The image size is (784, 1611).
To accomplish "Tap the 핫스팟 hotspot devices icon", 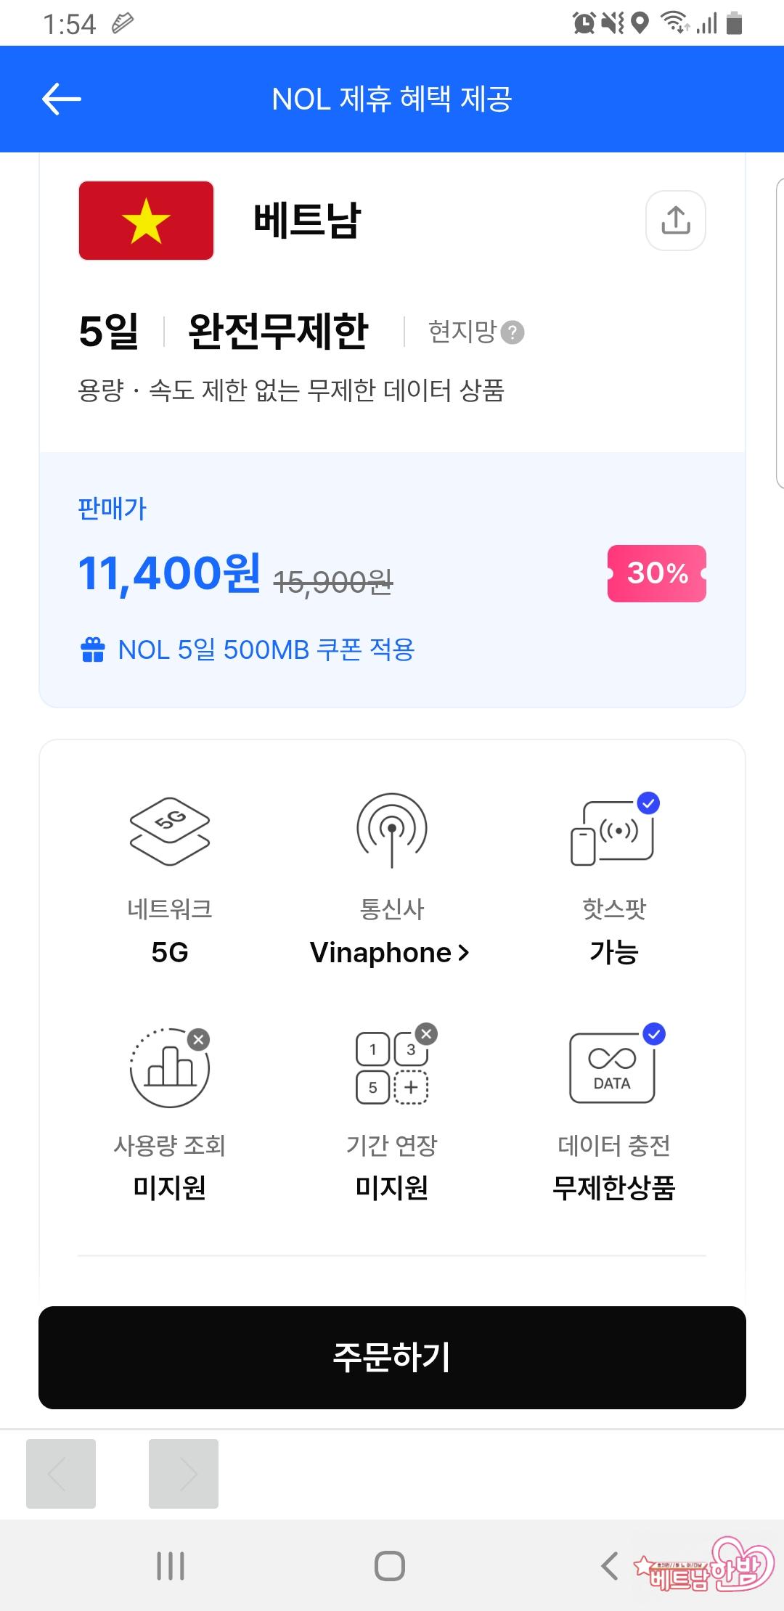I will [x=614, y=832].
